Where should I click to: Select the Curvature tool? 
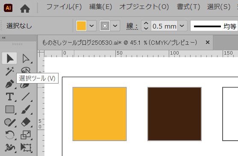(25, 85)
